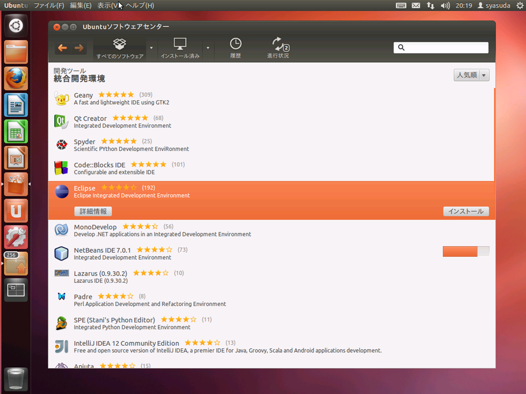Show the Installed (インストール済み) software view
Viewport: 526px width, 394px height.
[180, 48]
